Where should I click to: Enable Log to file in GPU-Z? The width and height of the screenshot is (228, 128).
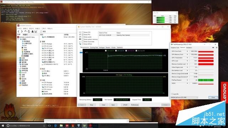[172, 94]
